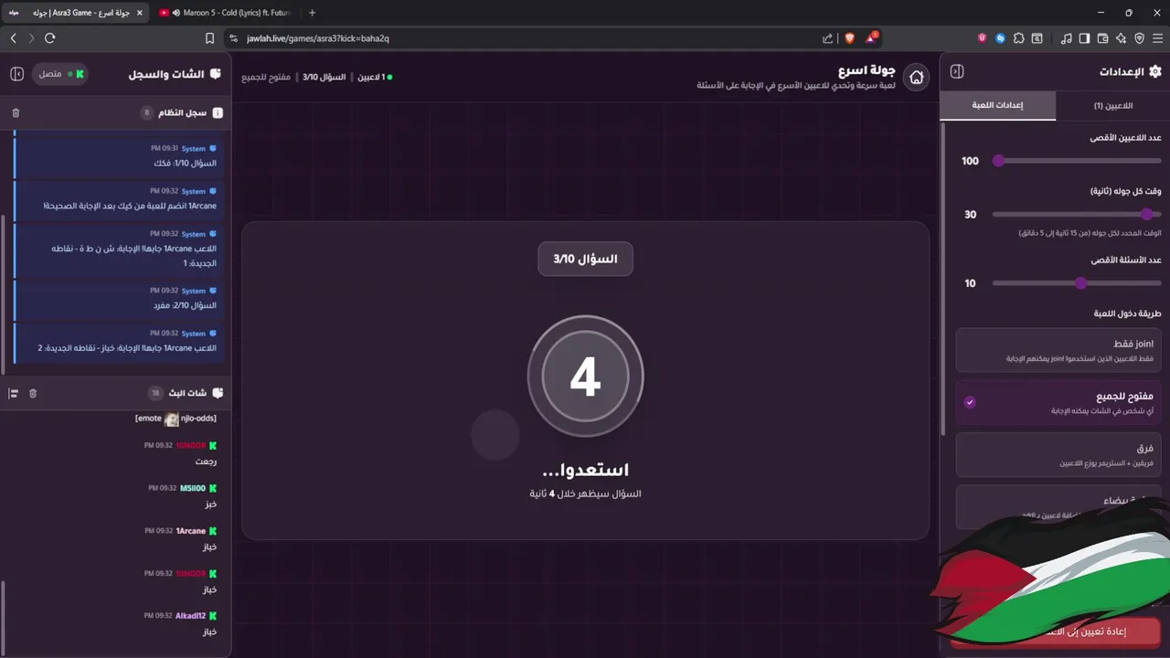Adjust the max players slider
This screenshot has height=658, width=1170.
[x=1078, y=161]
